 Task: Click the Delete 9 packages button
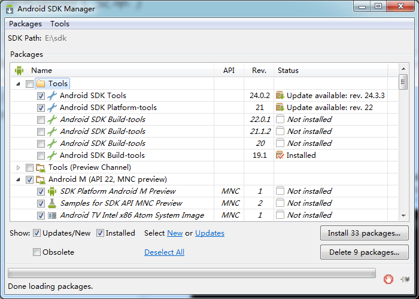[364, 252]
